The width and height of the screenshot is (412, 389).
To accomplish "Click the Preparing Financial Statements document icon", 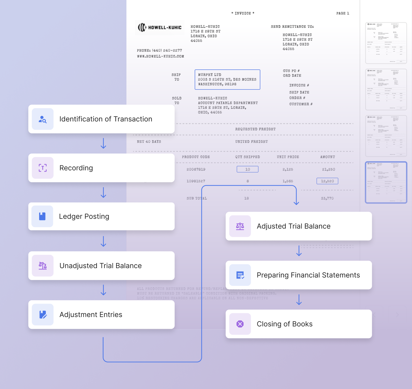I will coord(240,275).
